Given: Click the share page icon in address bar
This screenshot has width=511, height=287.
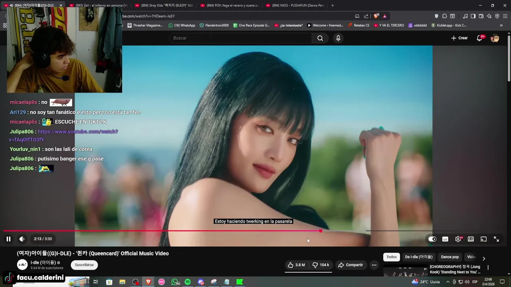Looking at the screenshot, I should (x=366, y=16).
